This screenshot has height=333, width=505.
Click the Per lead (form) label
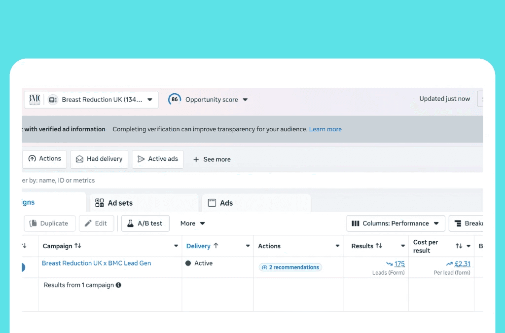pos(452,273)
